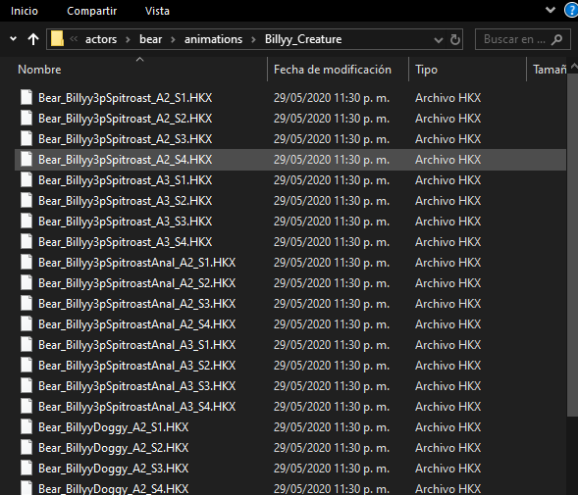This screenshot has width=578, height=495.
Task: Click date cell of Bear_Billyy3pSpitroastAnal_A2_S1.HKX
Action: pyautogui.click(x=332, y=263)
